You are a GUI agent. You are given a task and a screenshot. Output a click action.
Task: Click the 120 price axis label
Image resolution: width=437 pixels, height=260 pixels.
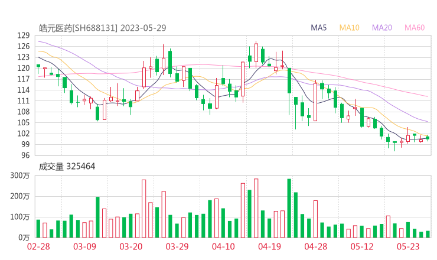coord(24,68)
